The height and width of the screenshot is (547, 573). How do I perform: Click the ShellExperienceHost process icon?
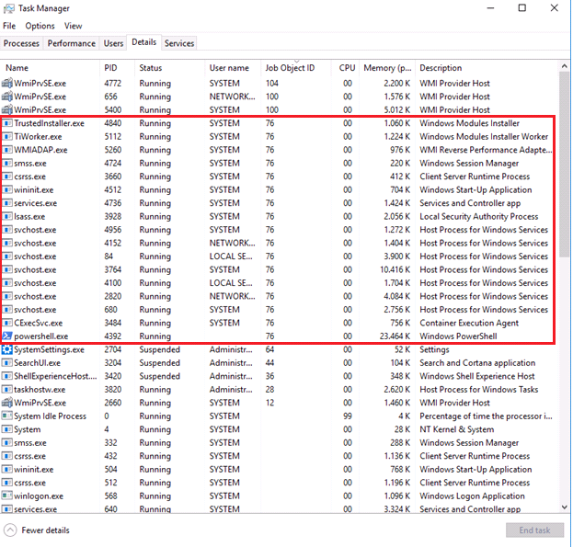[x=7, y=376]
